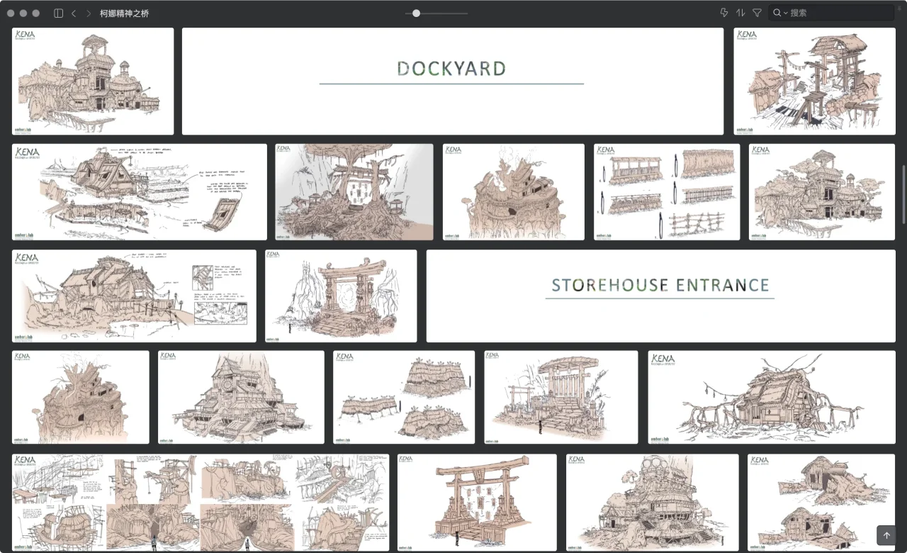Grab the vertical scrollbar thumb
This screenshot has height=553, width=907.
[903, 194]
